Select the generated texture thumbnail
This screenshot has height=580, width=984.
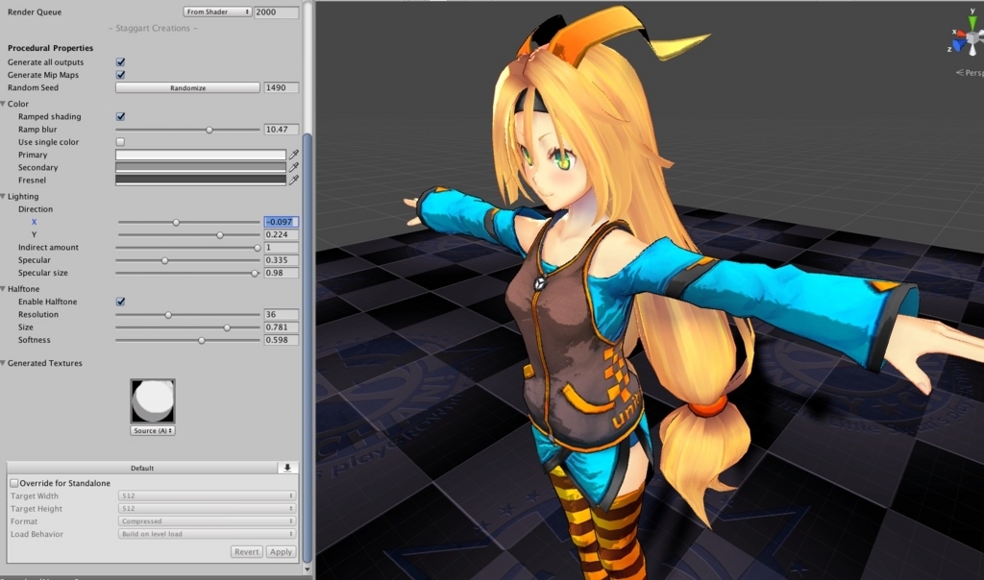pos(153,400)
